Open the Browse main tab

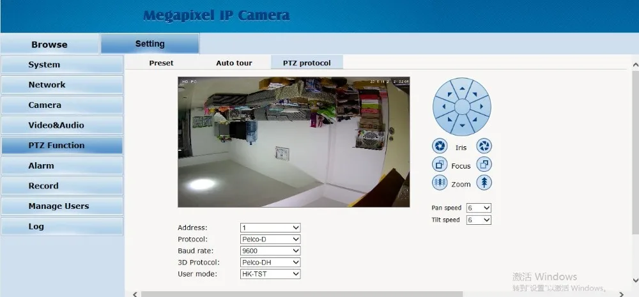point(49,45)
